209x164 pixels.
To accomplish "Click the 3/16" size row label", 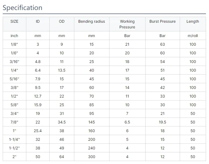I will 14,62.
